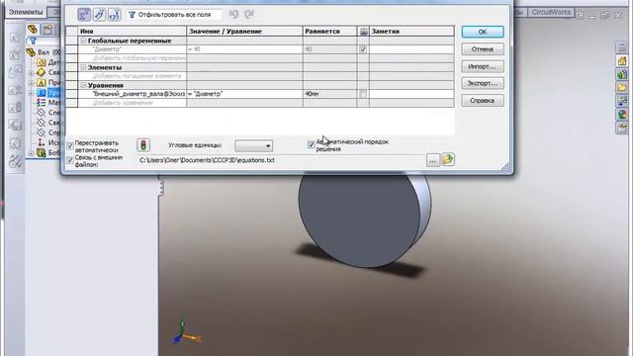Click the '= 40' value cell
The image size is (633, 356).
[x=244, y=49]
